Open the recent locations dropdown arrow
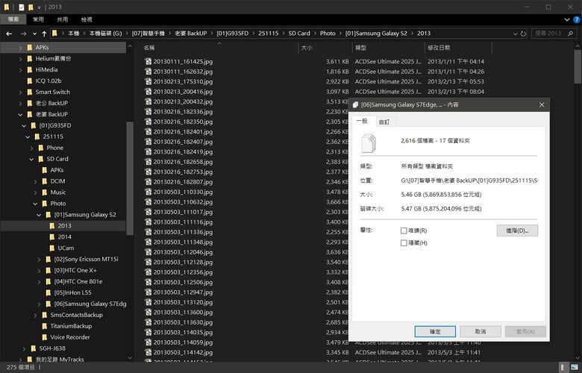This screenshot has width=582, height=373. [x=34, y=34]
